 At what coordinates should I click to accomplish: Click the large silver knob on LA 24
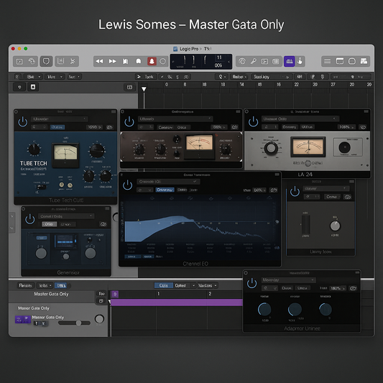[x=271, y=148]
